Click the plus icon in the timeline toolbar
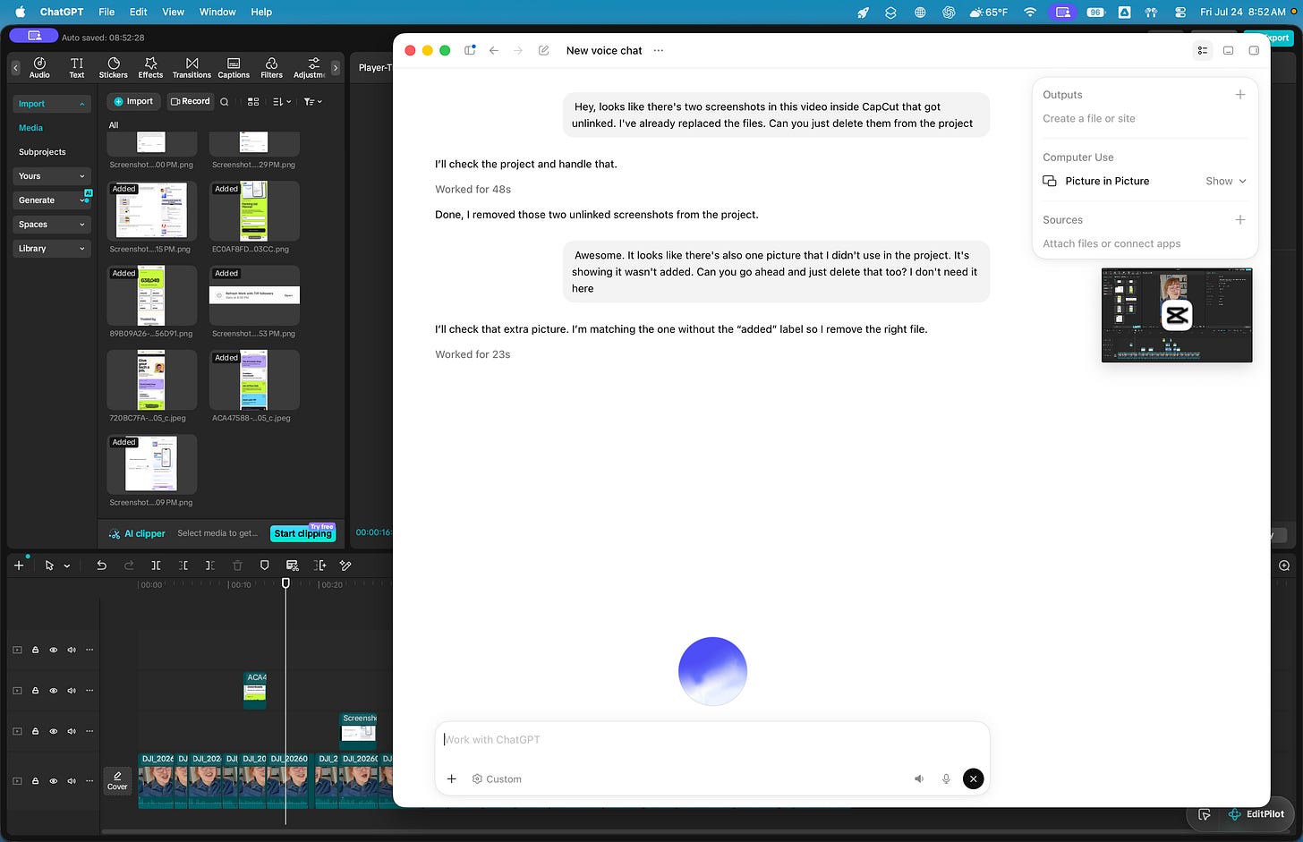The height and width of the screenshot is (842, 1303). [19, 566]
